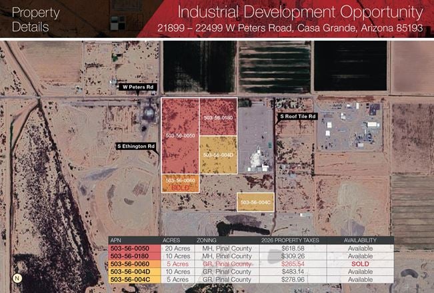The width and height of the screenshot is (434, 293).
Task: Select yellow parcel 503-56-004D on the map
Action: pyautogui.click(x=219, y=155)
